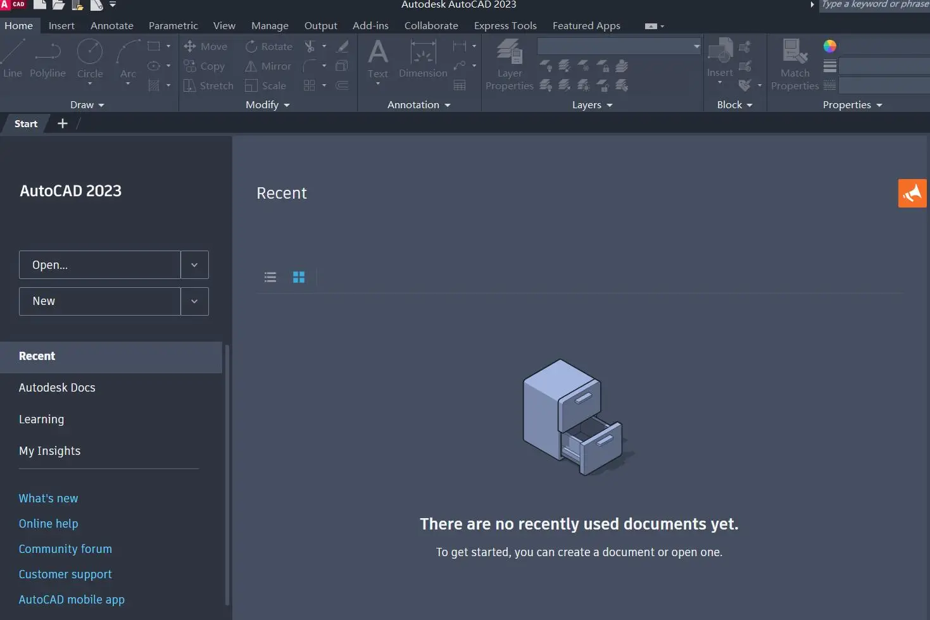Expand the New button dropdown arrow
The height and width of the screenshot is (620, 930).
(x=194, y=302)
